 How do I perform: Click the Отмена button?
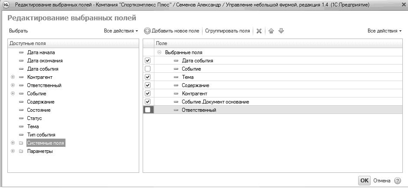pyautogui.click(x=382, y=181)
